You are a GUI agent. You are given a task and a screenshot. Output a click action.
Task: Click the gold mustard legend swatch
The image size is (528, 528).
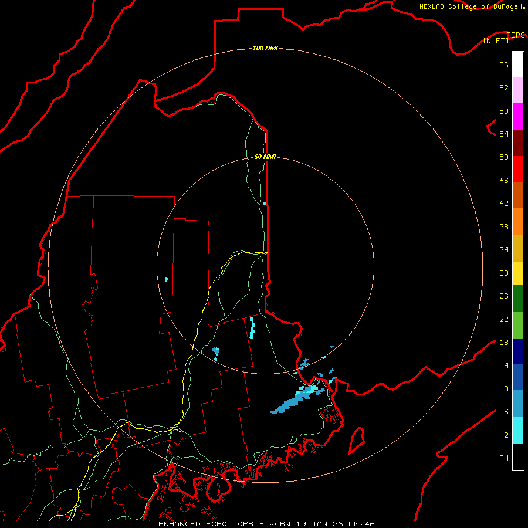518,248
